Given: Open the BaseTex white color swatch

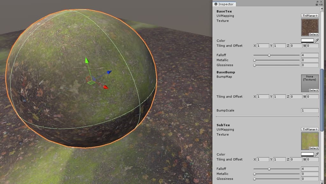Looking at the screenshot, I should (307, 41).
